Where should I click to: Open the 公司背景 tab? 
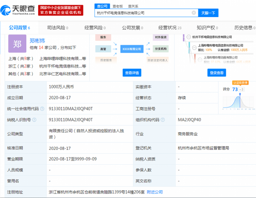[x=20, y=28]
